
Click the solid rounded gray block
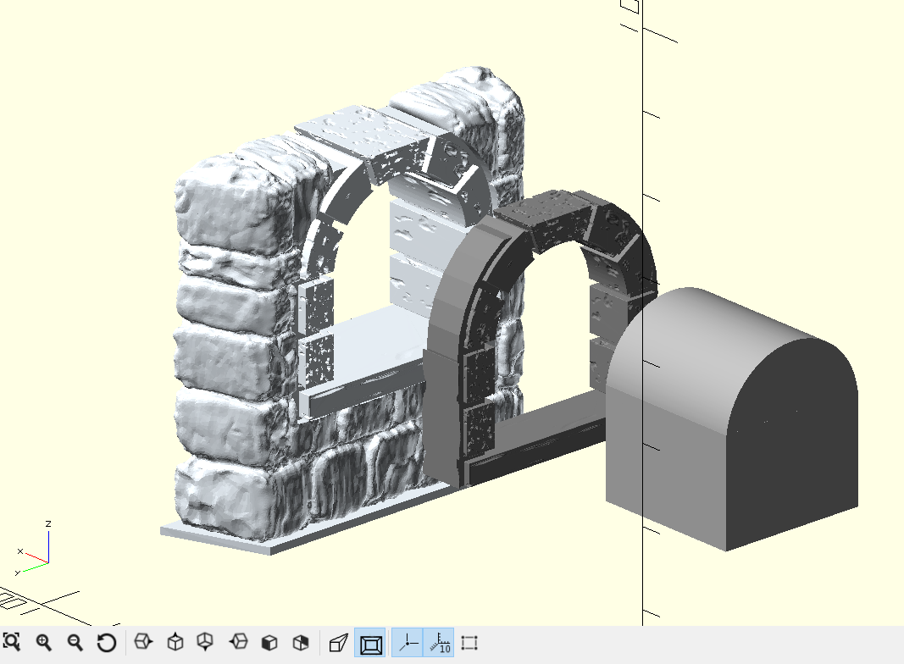(x=729, y=423)
